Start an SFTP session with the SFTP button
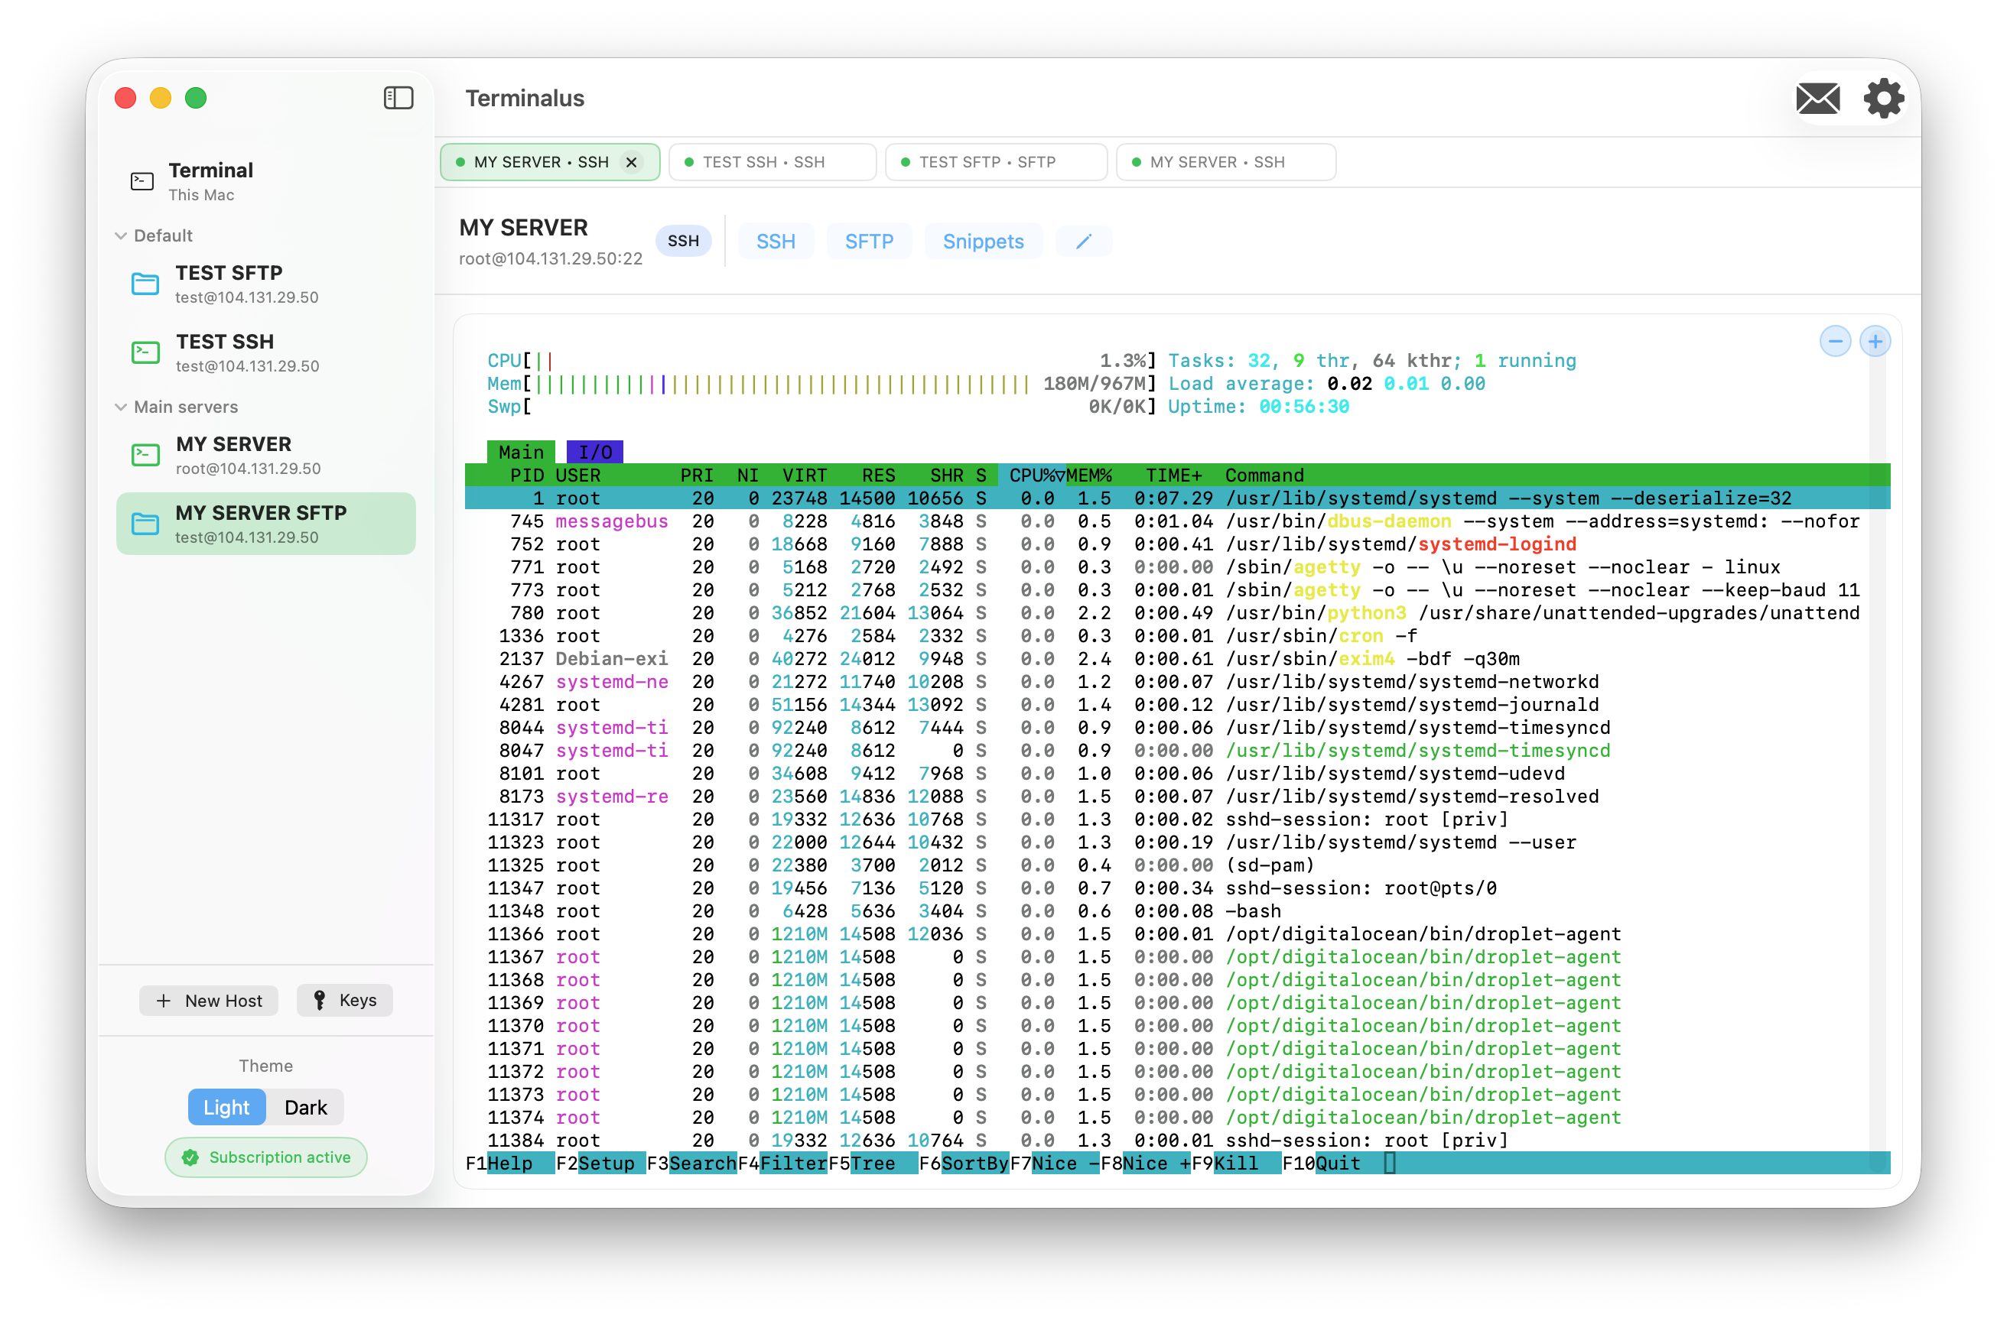Image resolution: width=2007 pixels, height=1321 pixels. [869, 241]
